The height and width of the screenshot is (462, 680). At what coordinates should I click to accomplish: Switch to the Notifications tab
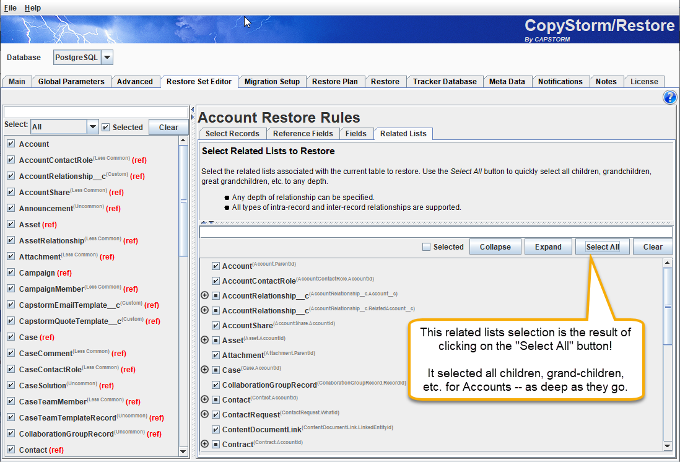point(560,82)
